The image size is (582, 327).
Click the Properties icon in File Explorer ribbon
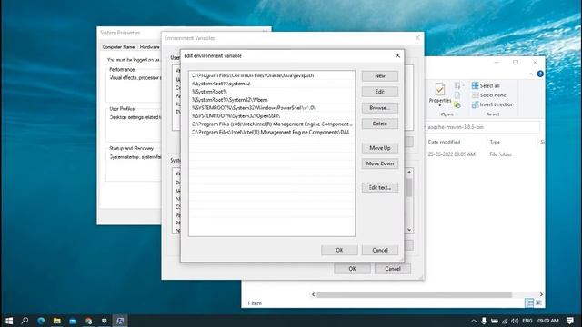point(440,89)
